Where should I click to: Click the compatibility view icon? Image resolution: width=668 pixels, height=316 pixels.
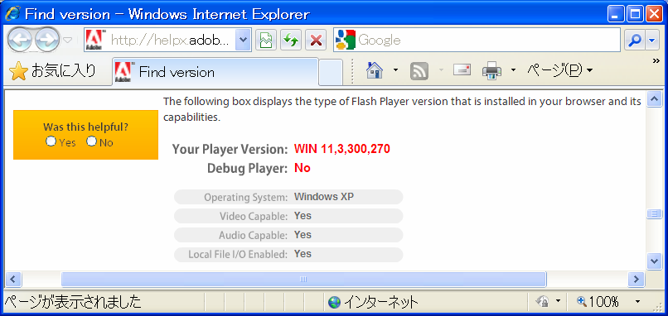tap(266, 41)
